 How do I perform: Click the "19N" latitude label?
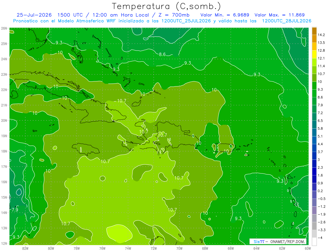coord(4,136)
